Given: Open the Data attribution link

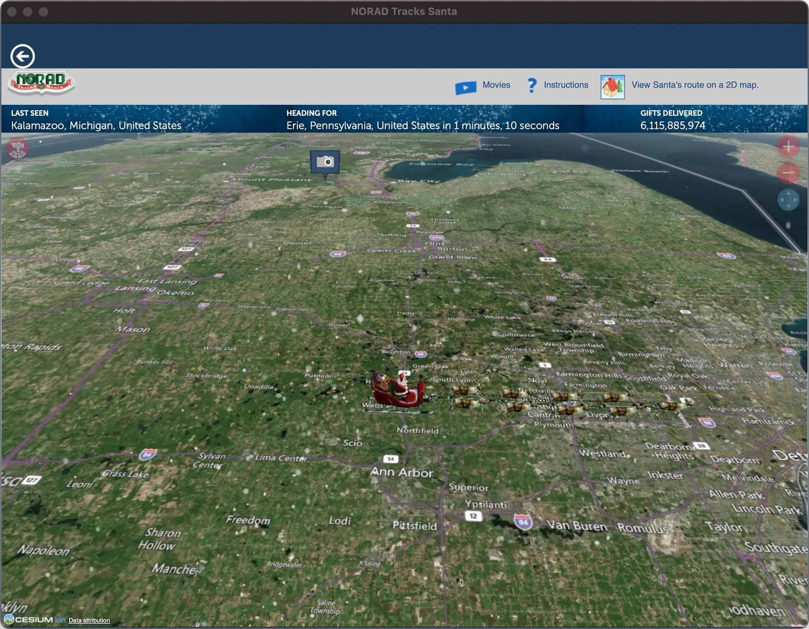Looking at the screenshot, I should (89, 620).
